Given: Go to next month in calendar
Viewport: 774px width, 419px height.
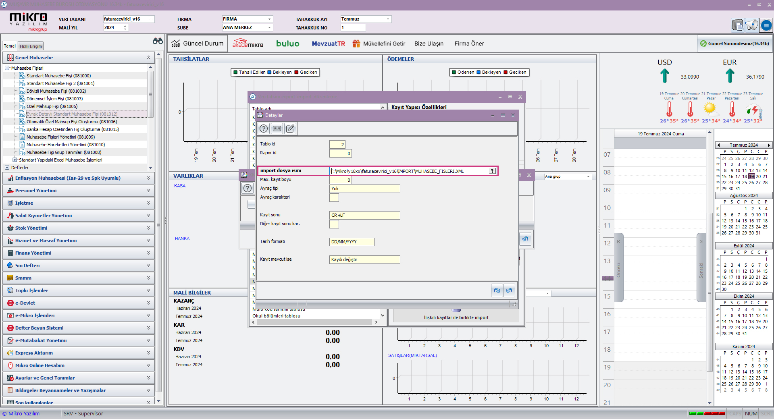Looking at the screenshot, I should tap(768, 145).
